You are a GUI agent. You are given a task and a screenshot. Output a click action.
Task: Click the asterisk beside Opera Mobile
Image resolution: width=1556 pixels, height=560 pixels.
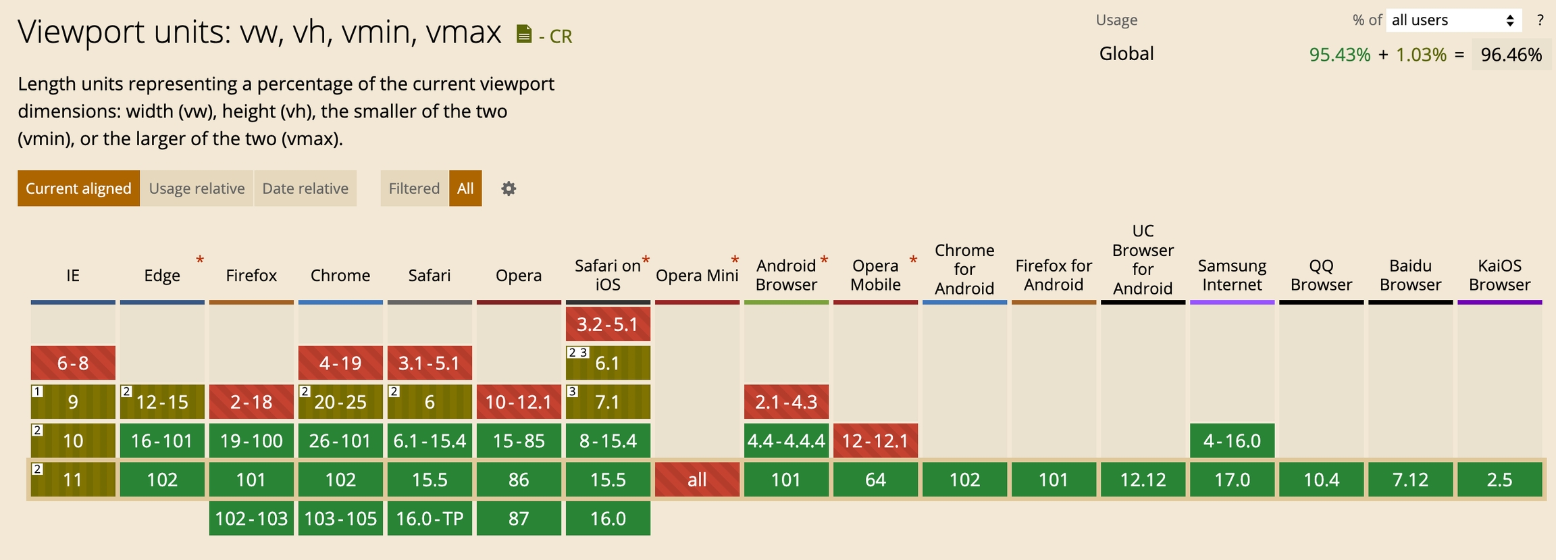pos(913,260)
